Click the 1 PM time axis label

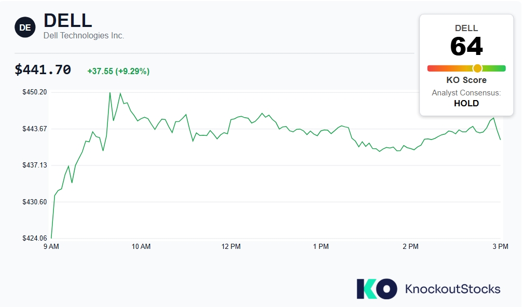[x=321, y=246]
